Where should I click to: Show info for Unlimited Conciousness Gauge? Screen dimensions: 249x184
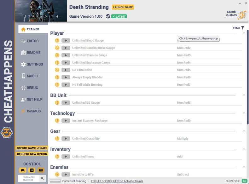point(57,48)
